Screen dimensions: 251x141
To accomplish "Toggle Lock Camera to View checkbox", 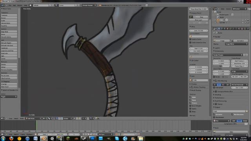I will 190,43.
